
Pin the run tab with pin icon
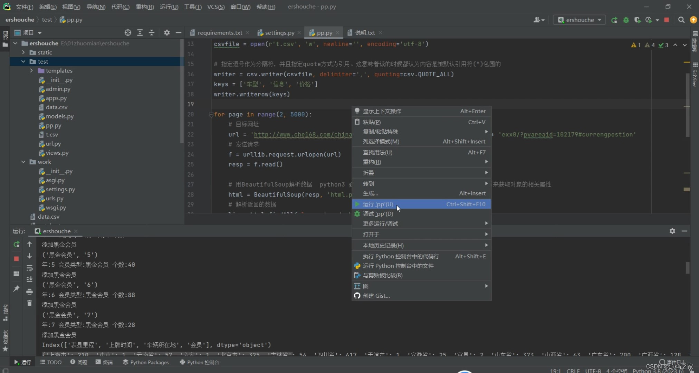click(16, 288)
